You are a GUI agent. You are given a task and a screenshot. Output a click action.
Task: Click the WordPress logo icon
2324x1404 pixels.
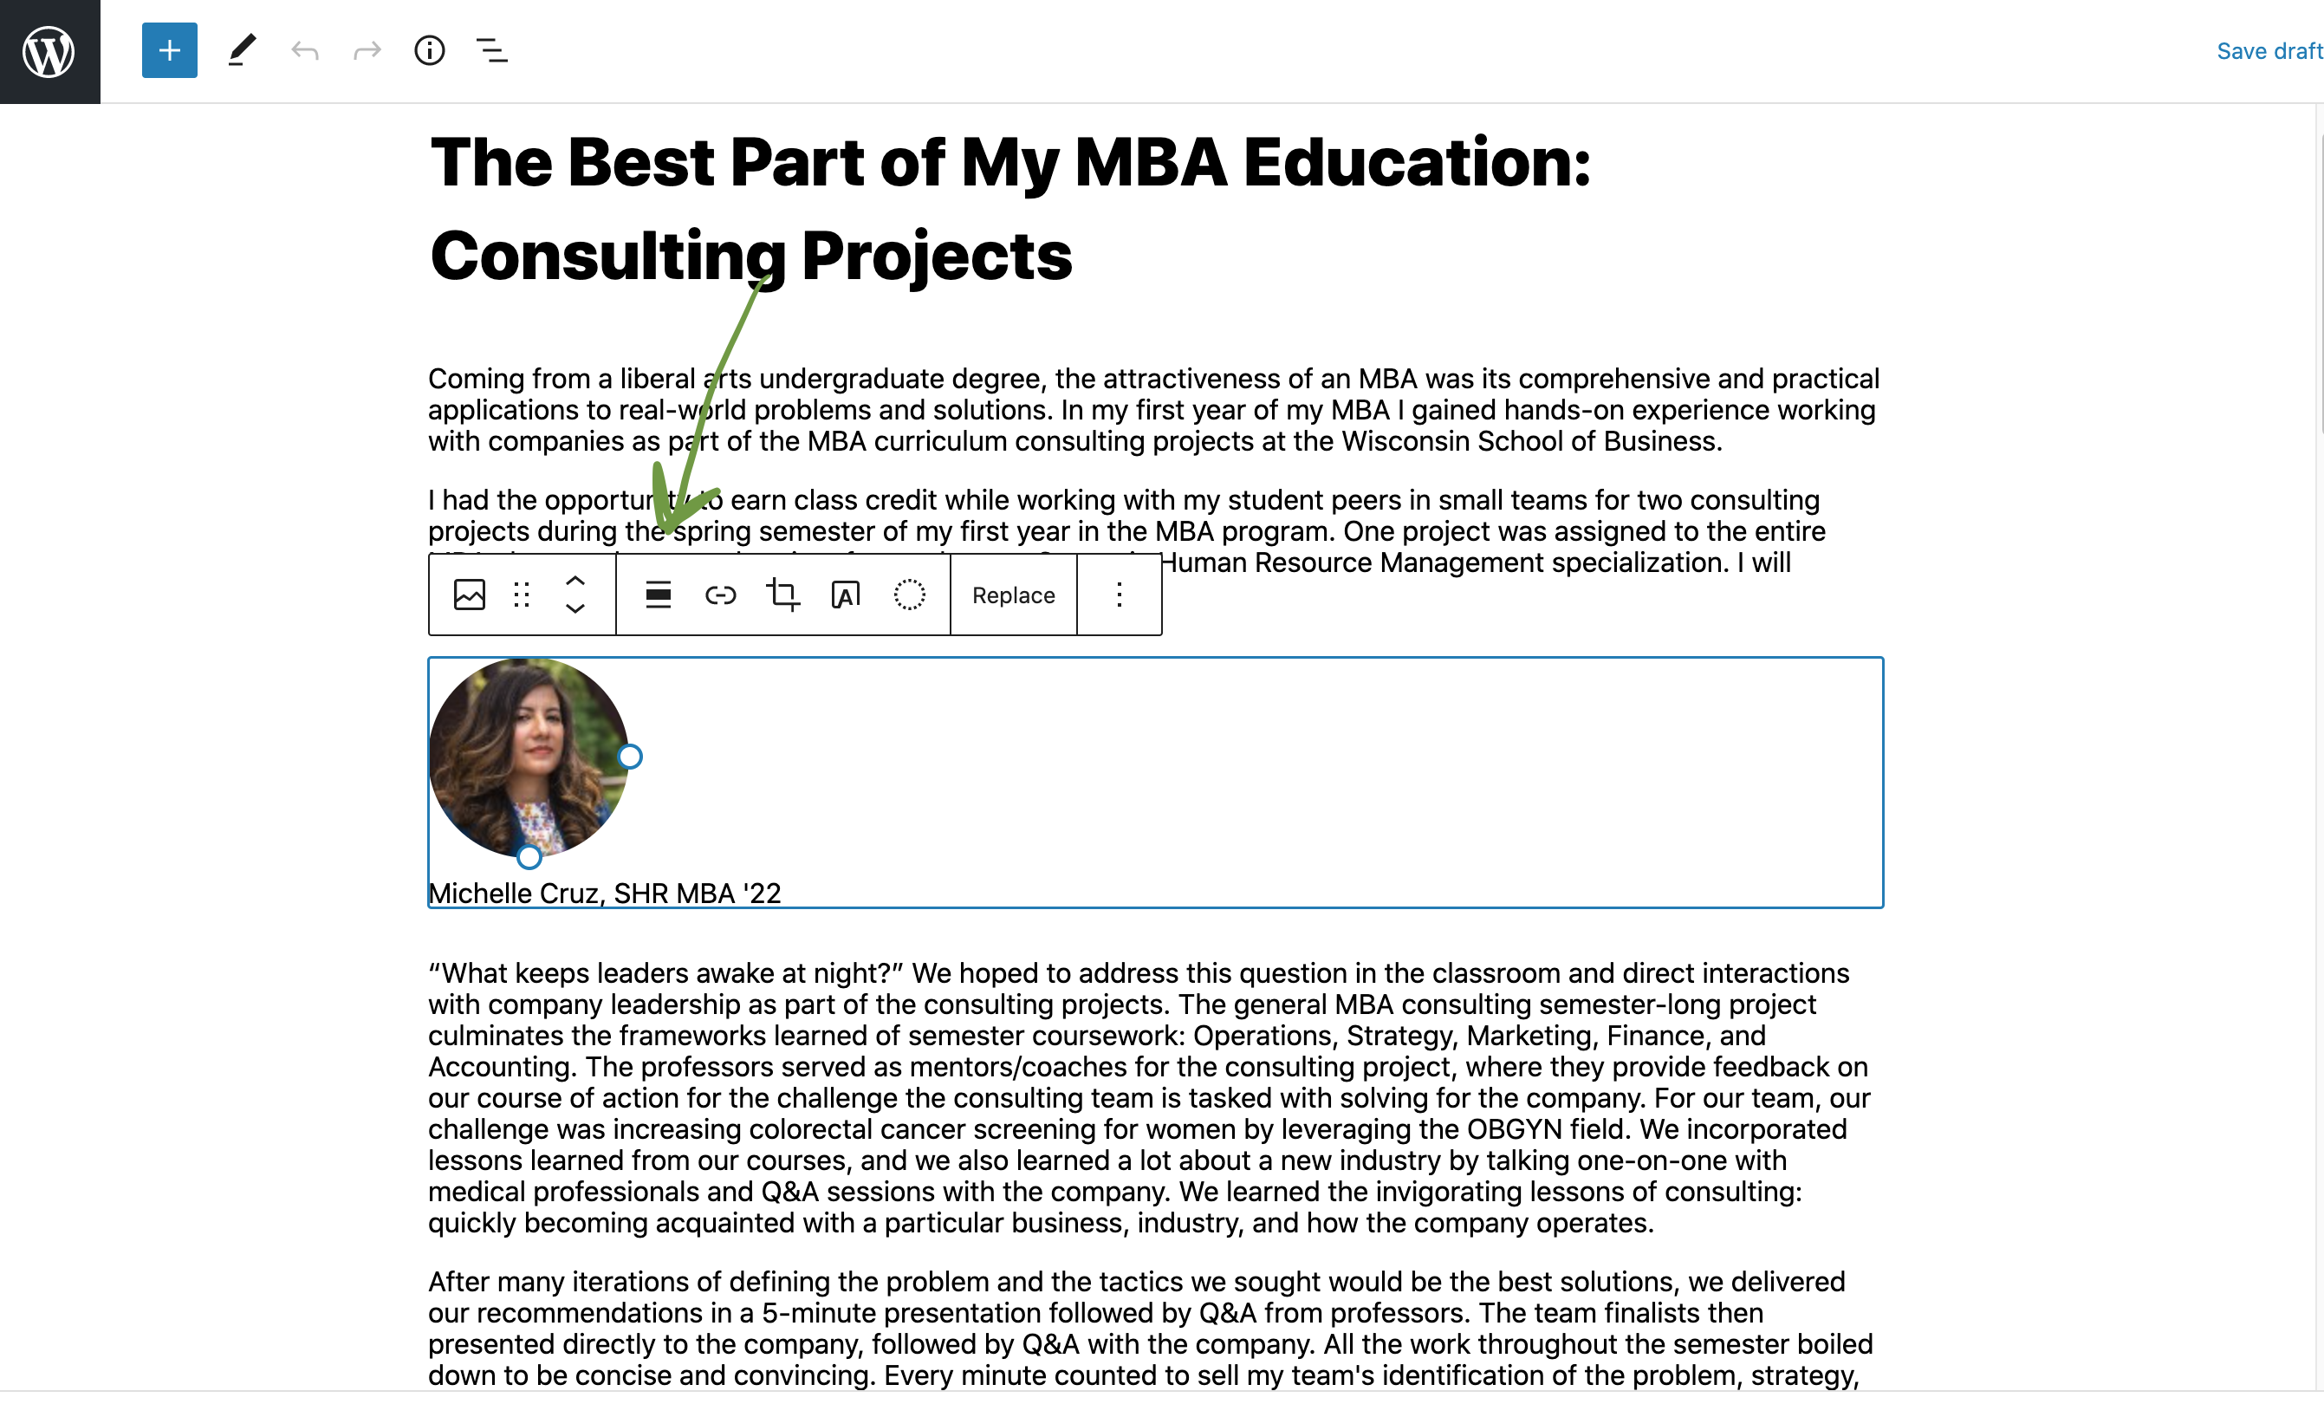click(x=49, y=51)
